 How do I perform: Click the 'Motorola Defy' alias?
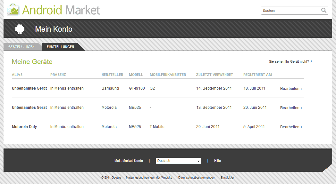pos(24,127)
